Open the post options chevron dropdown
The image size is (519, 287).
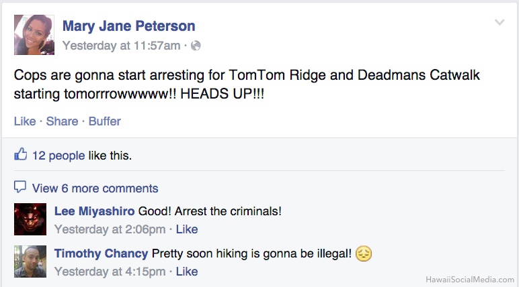500,22
